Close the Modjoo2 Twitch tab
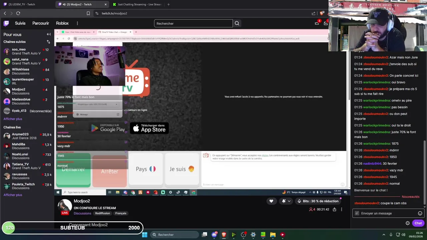 pyautogui.click(x=105, y=4)
